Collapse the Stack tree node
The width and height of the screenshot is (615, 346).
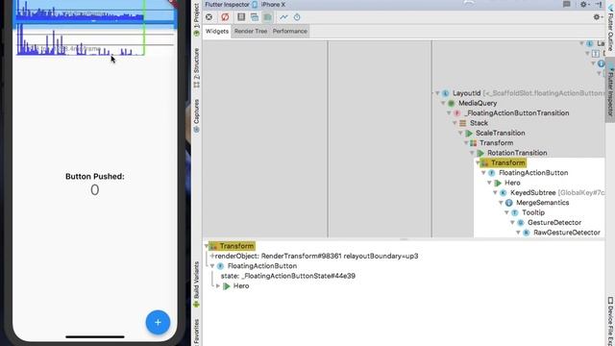[455, 123]
